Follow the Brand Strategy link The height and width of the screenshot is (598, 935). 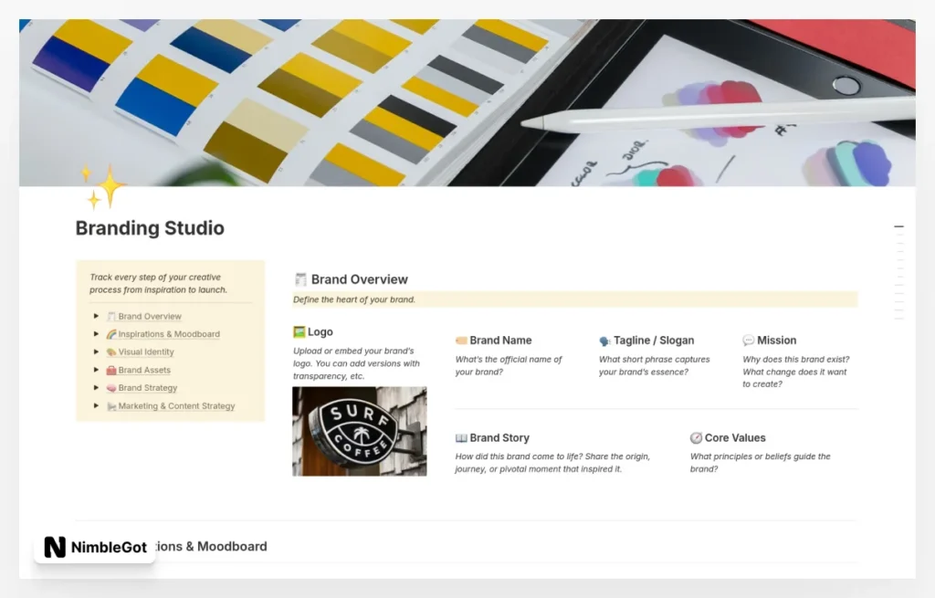[147, 387]
